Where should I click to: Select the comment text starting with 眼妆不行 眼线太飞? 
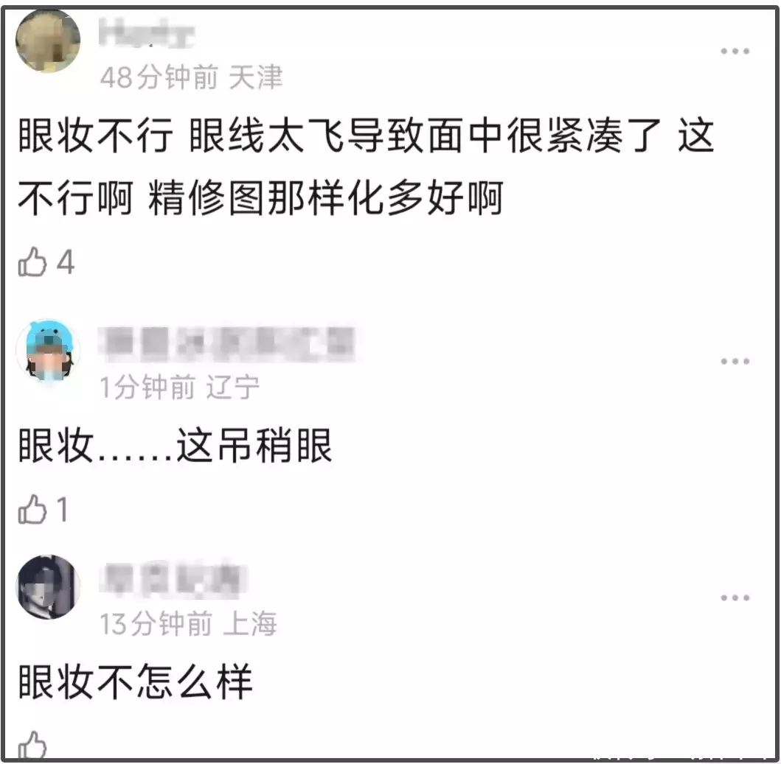[366, 167]
